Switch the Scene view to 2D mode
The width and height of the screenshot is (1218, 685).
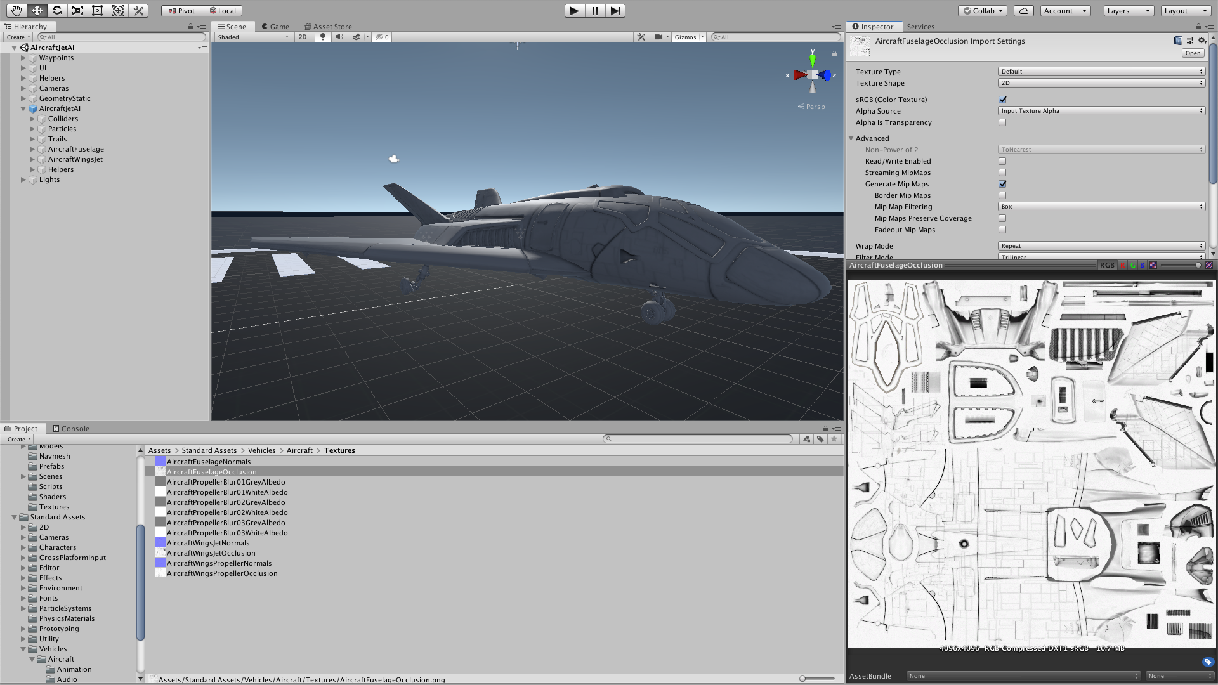(302, 37)
